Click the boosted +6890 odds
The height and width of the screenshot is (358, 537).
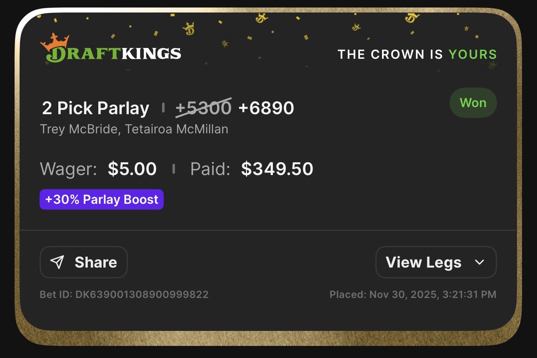[266, 108]
